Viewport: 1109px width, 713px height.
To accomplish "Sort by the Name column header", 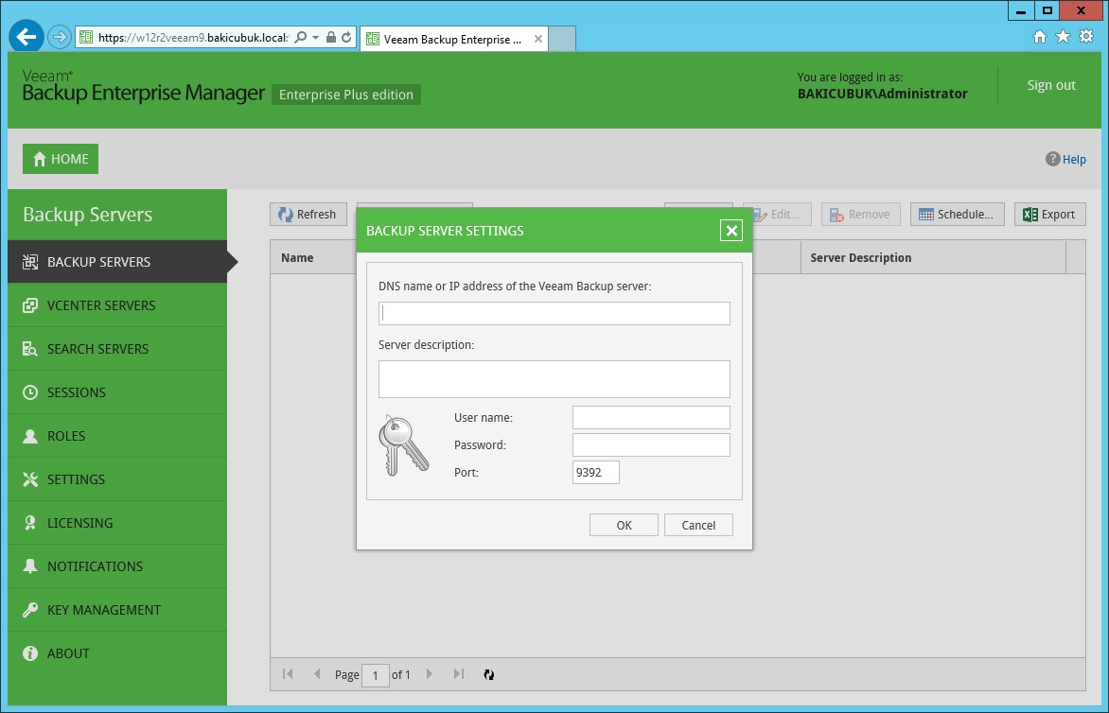I will pos(297,258).
